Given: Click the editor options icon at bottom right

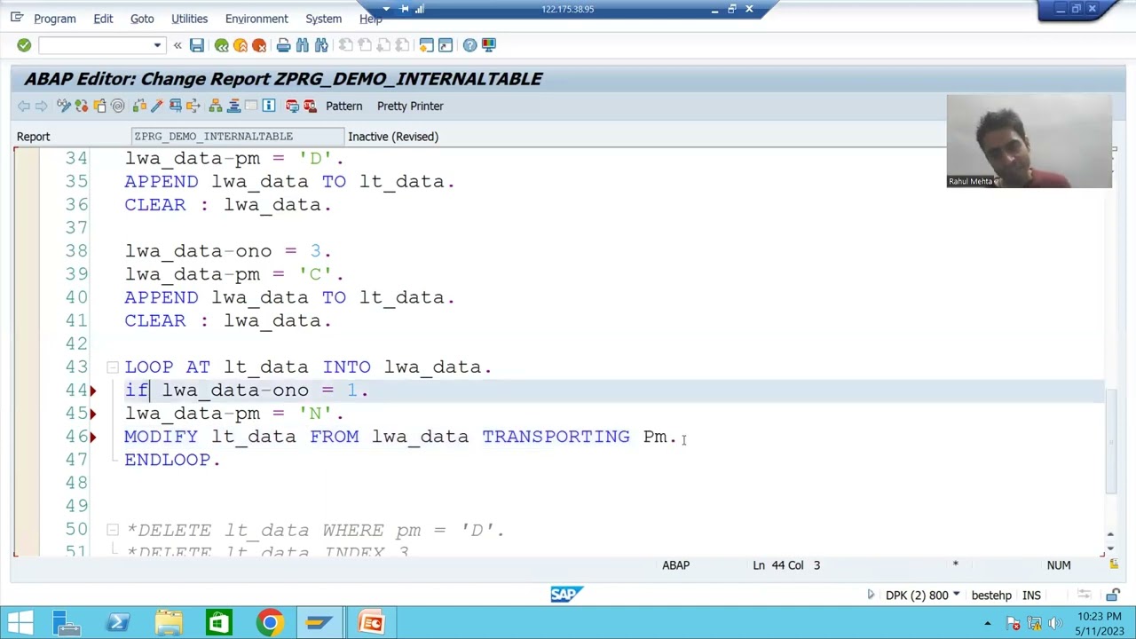Looking at the screenshot, I should coord(1114,565).
